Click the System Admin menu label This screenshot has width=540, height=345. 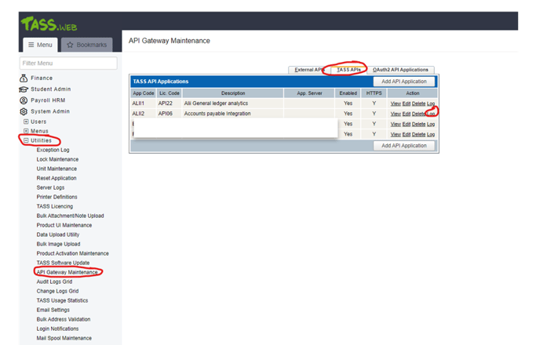click(50, 111)
